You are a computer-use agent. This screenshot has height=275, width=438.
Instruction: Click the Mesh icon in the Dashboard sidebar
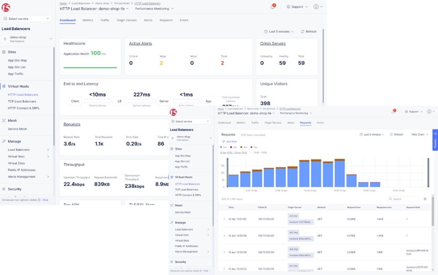pyautogui.click(x=4, y=120)
